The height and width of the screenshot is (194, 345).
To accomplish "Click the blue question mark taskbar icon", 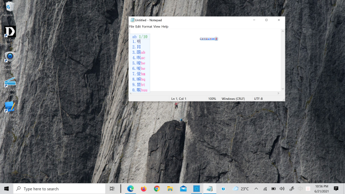I will (223, 189).
